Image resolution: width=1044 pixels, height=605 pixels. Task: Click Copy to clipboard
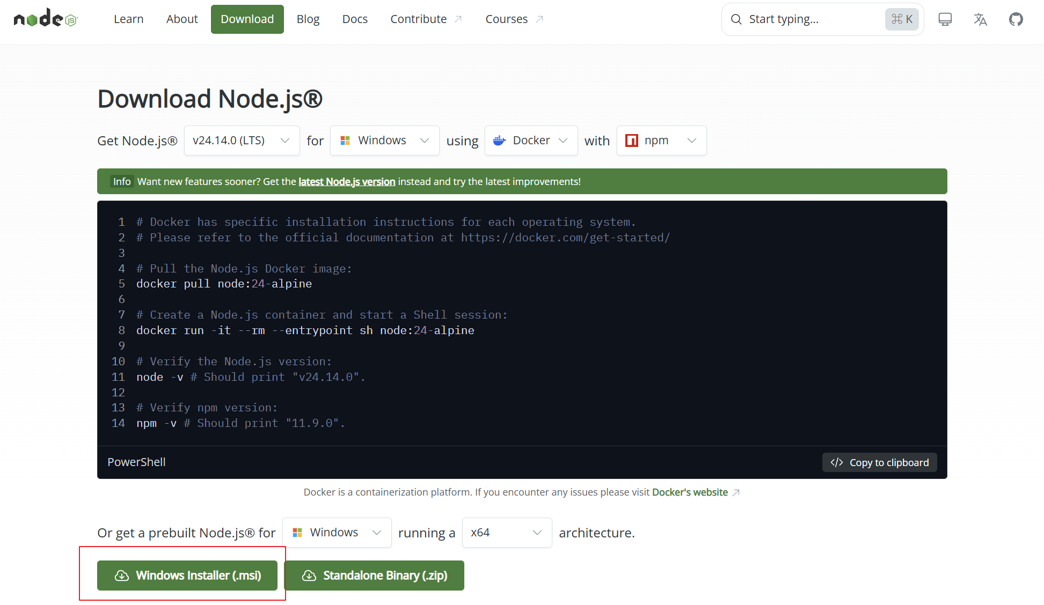click(x=879, y=462)
